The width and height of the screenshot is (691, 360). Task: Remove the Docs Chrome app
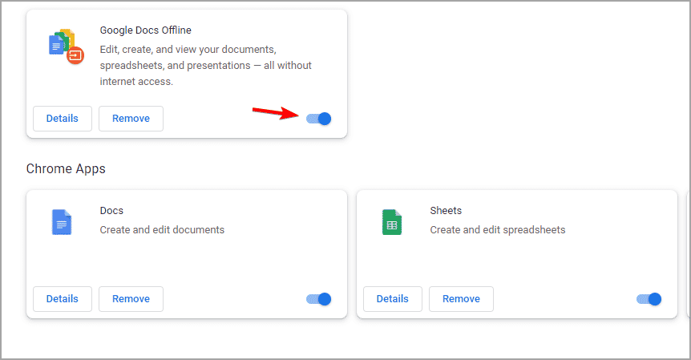click(x=131, y=299)
